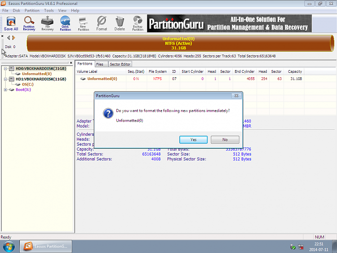The image size is (337, 253).
Task: Start Quick Partition
Action: (x=65, y=24)
